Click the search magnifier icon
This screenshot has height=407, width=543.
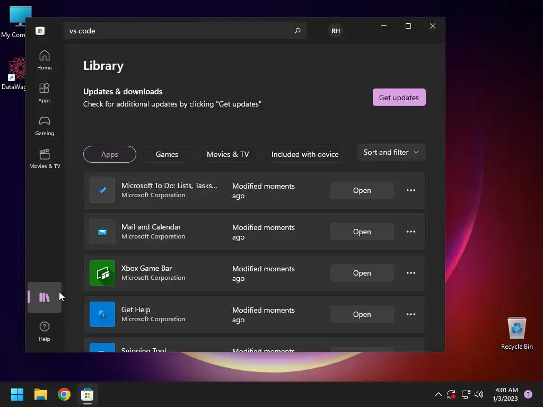pyautogui.click(x=297, y=30)
